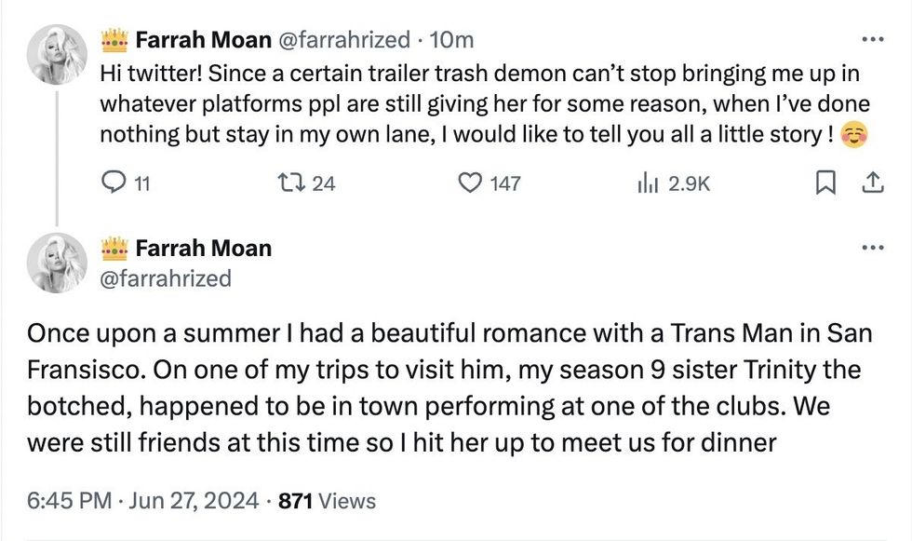The height and width of the screenshot is (541, 912).
Task: Click the crown emoji beside Farrah Moan's name
Action: (x=115, y=40)
